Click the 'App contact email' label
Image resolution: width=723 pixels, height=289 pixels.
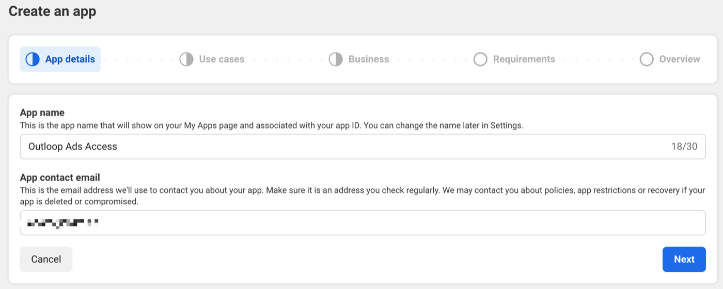[x=60, y=178]
